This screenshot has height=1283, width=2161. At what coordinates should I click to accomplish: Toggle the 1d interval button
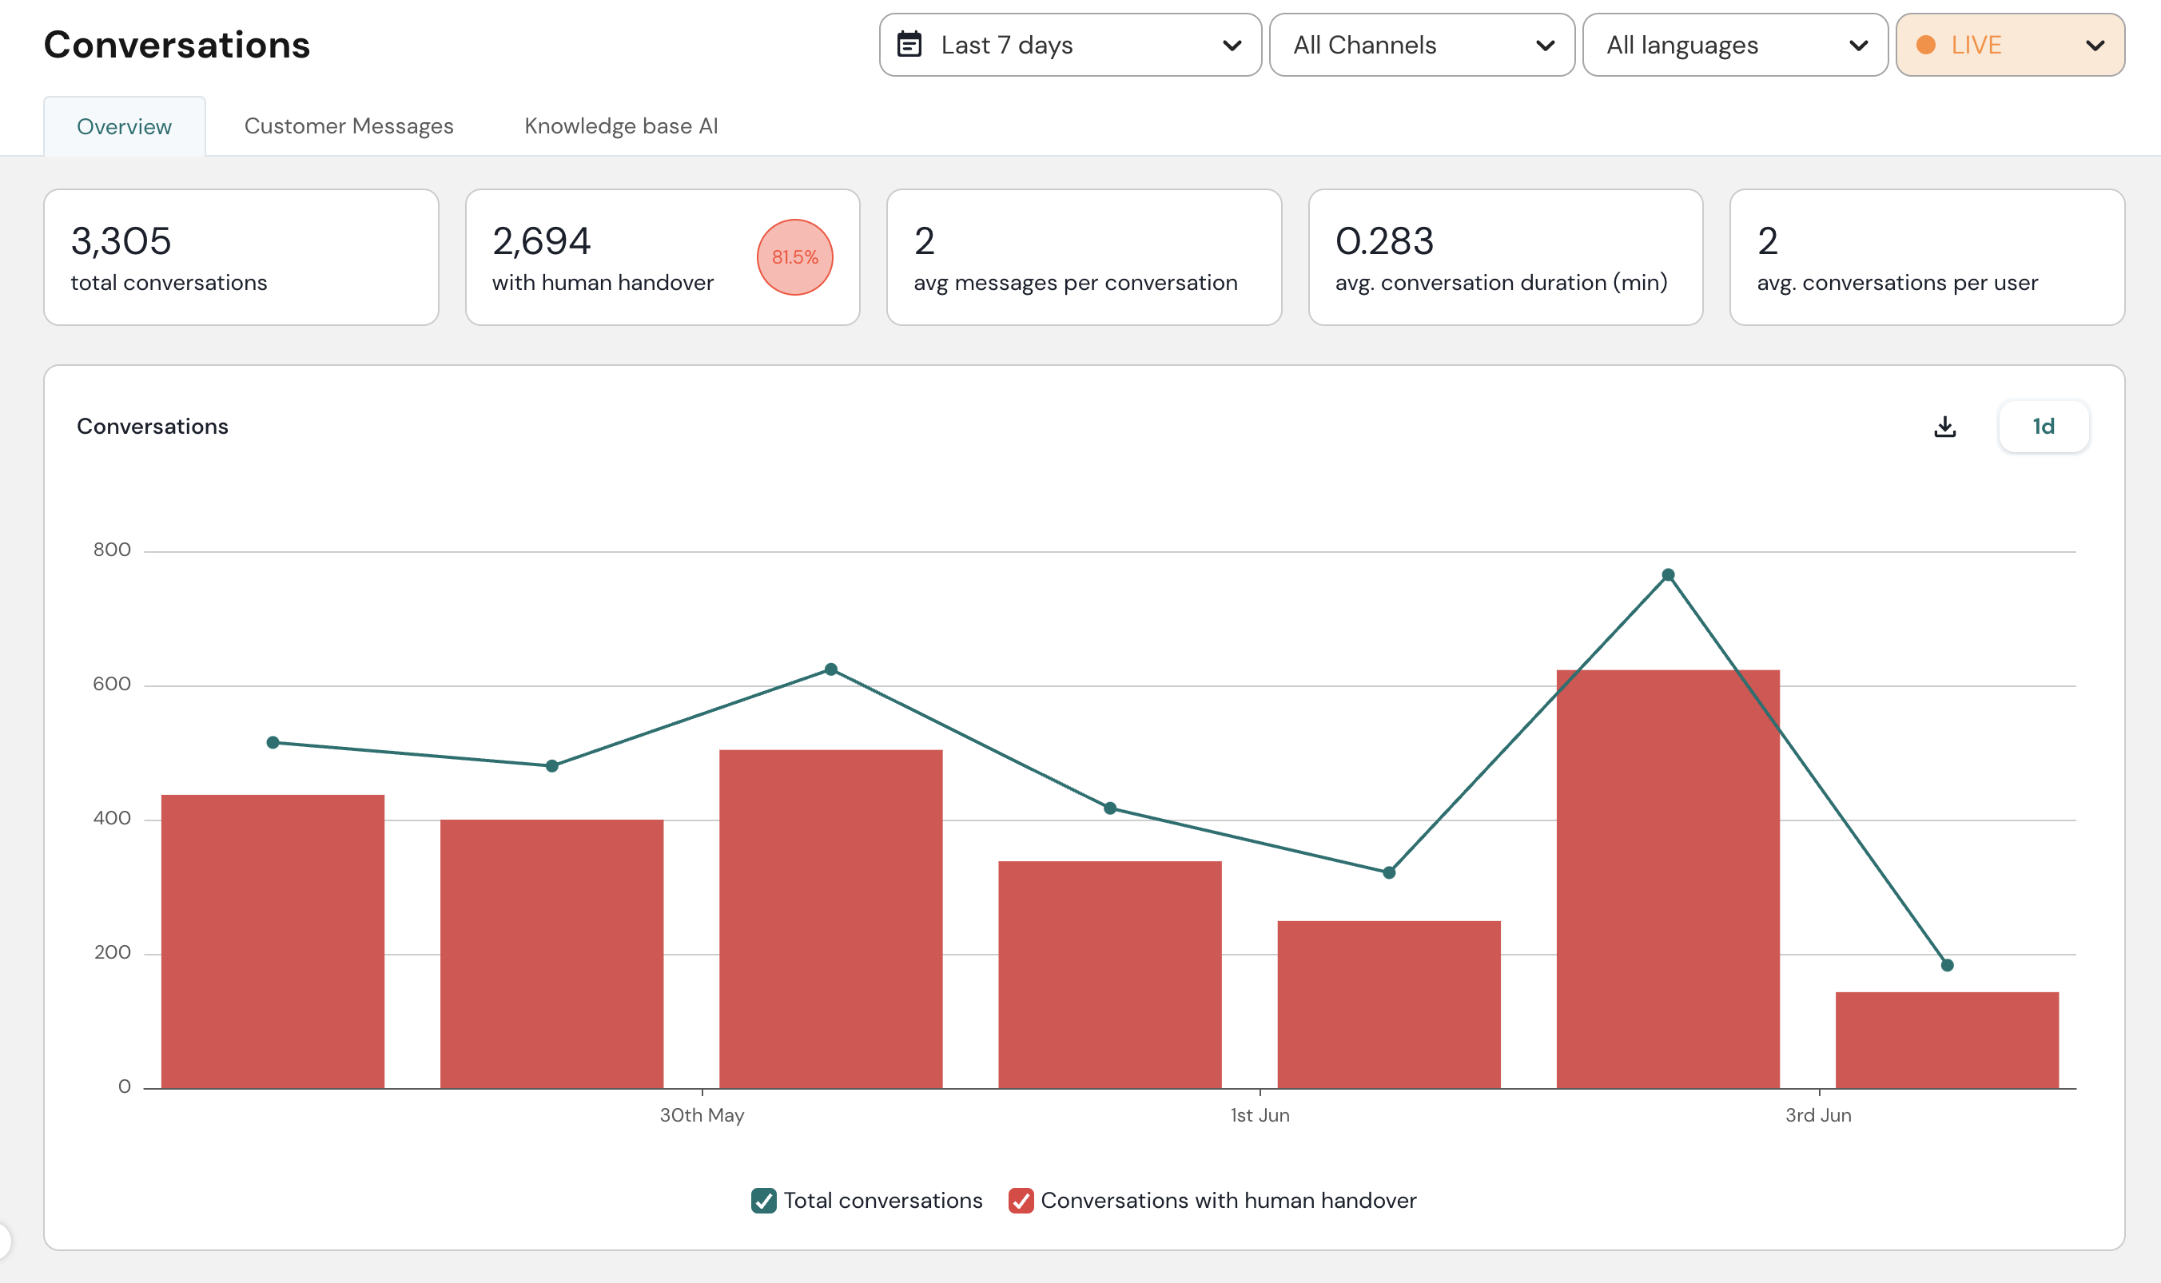[2044, 427]
